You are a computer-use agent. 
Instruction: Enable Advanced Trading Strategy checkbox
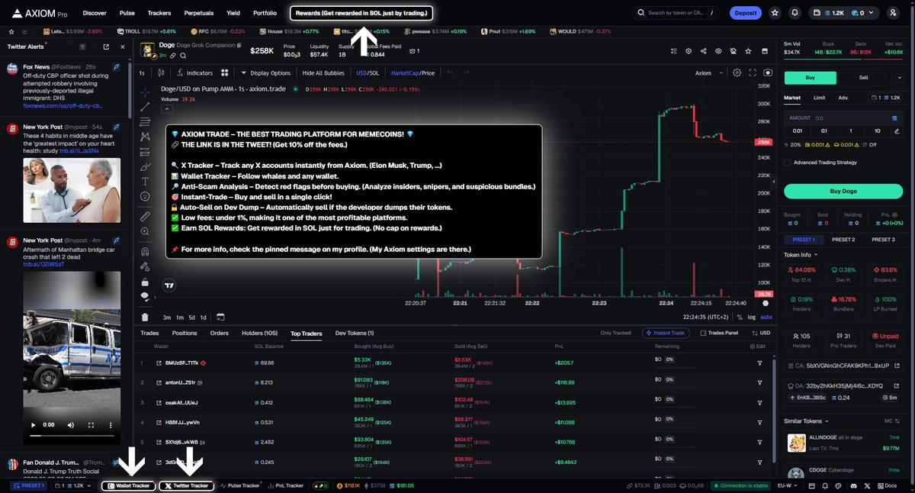[x=788, y=162]
